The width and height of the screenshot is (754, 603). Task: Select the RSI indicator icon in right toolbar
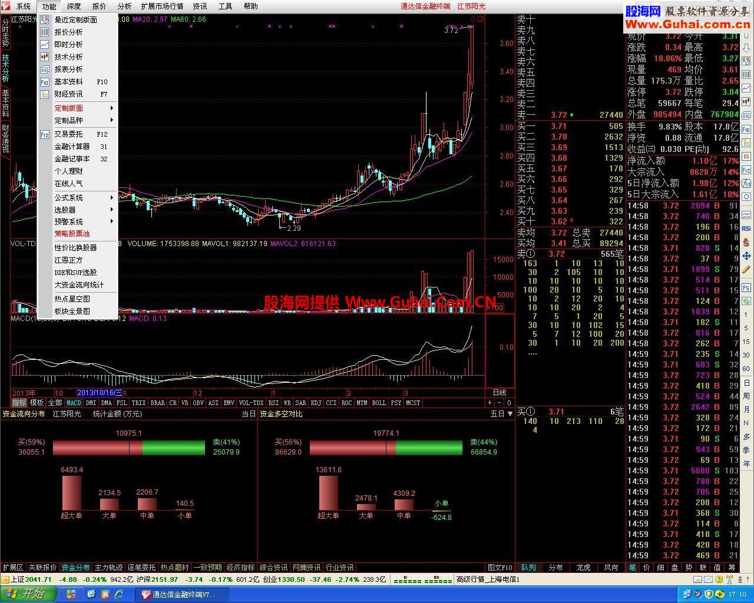point(746,228)
